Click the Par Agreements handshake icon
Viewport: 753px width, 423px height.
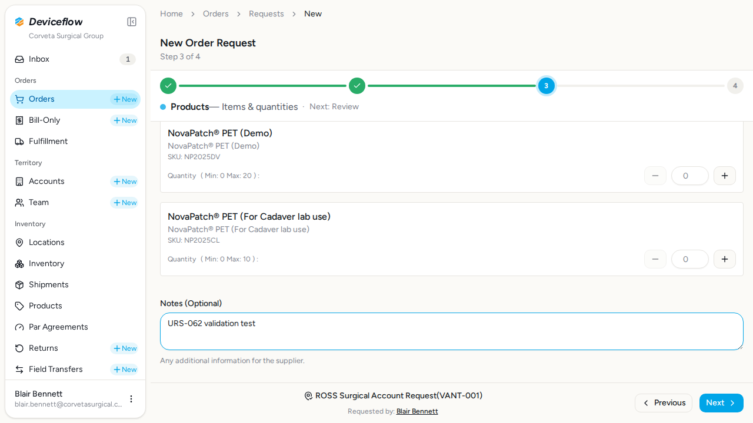19,327
